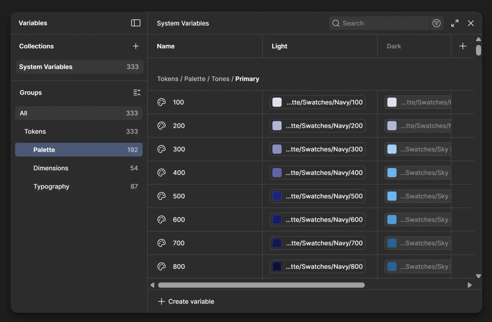Toggle the sidebar panel icon
This screenshot has width=492, height=322.
(136, 23)
